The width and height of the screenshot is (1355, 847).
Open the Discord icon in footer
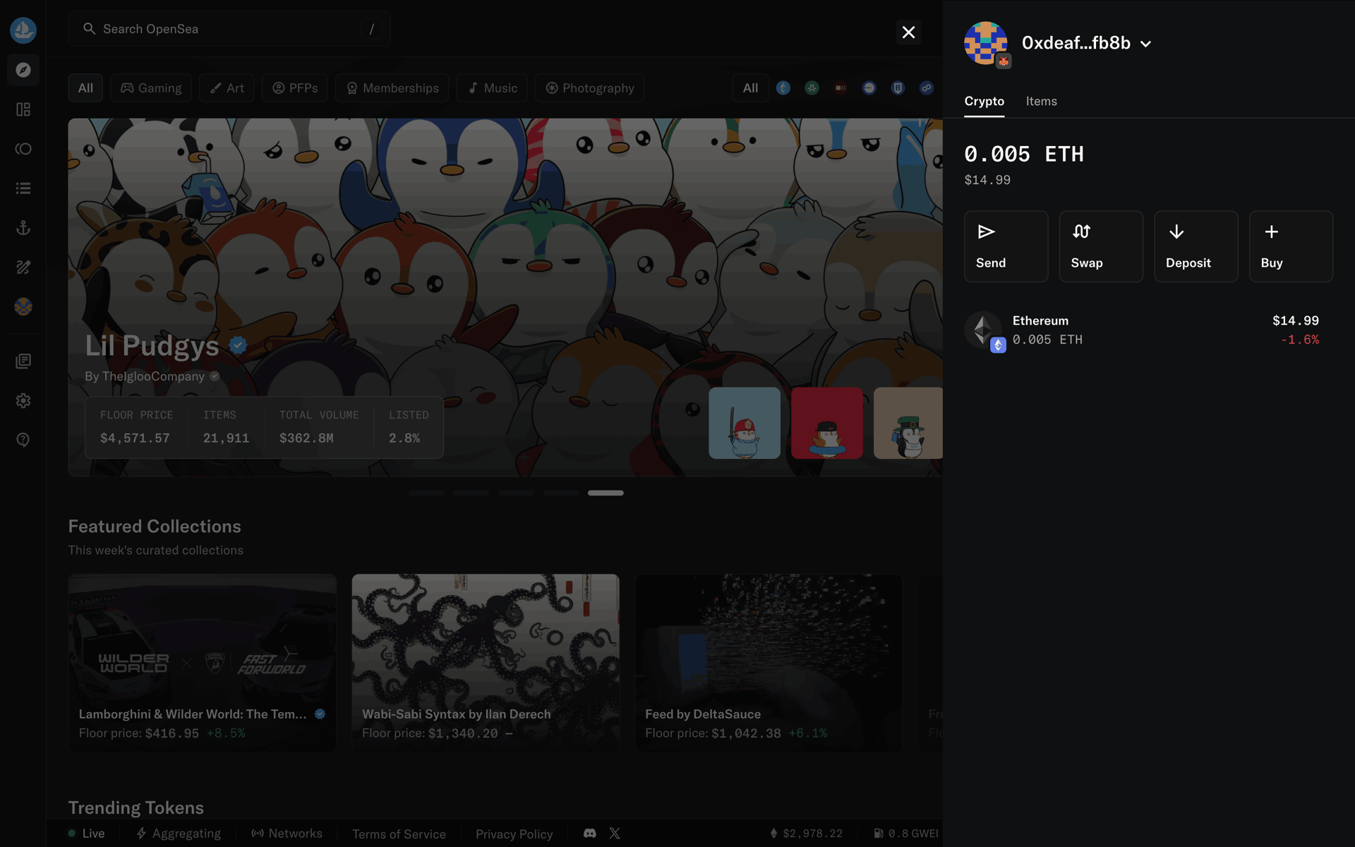tap(590, 834)
